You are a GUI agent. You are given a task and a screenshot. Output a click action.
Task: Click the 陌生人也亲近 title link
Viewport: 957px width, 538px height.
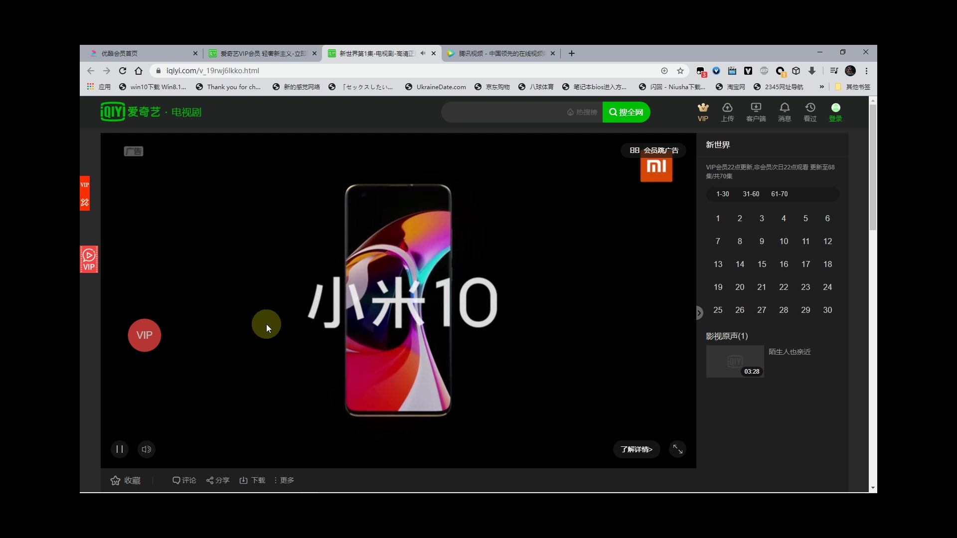790,352
